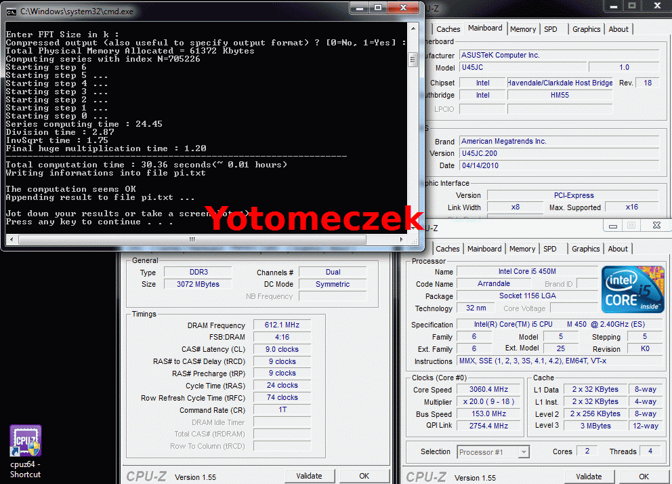This screenshot has width=672, height=484.
Task: Click the cmd vertical scrollbar thumb
Action: tap(413, 60)
